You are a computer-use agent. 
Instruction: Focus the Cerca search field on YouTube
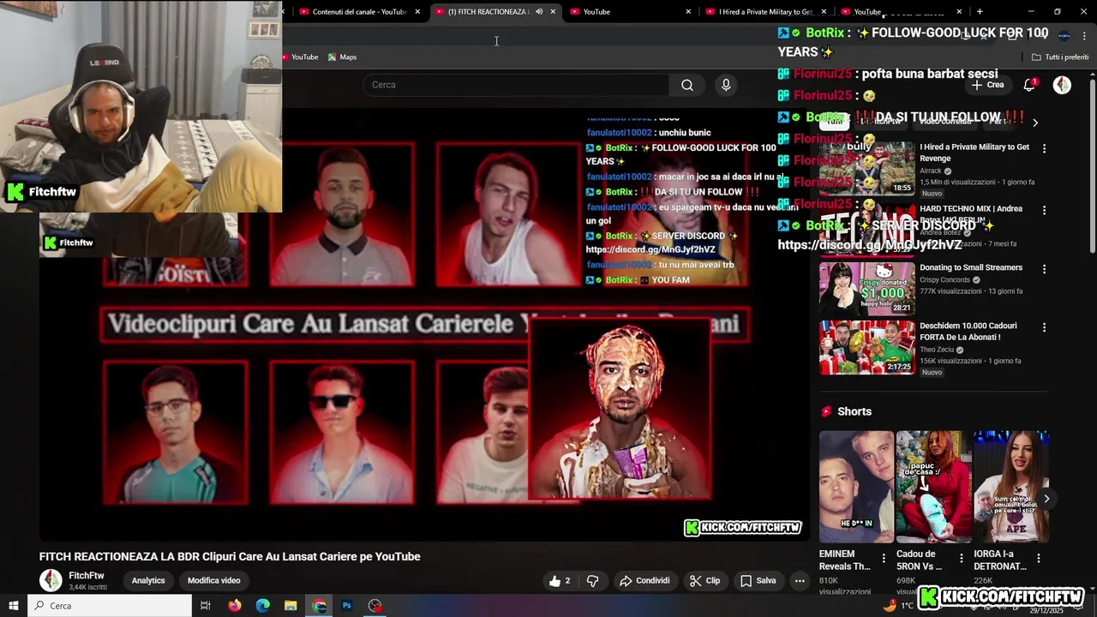click(517, 85)
